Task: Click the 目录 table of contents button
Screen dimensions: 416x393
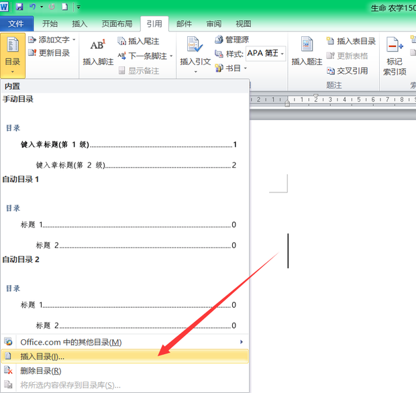Action: tap(13, 56)
